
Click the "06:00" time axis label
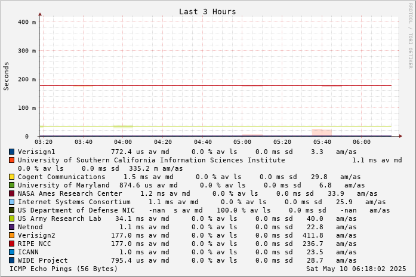click(361, 142)
